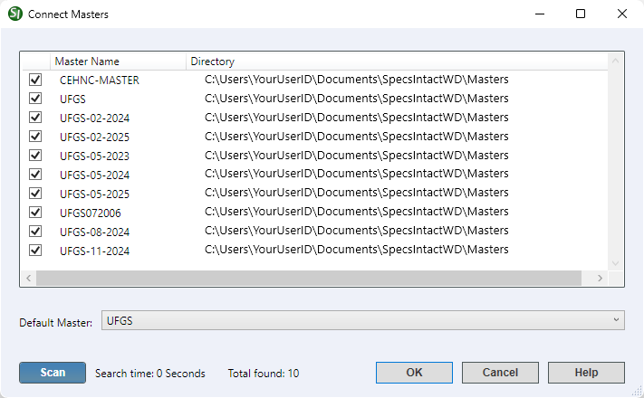The width and height of the screenshot is (644, 398).
Task: Open Help for Connect Masters
Action: 586,373
